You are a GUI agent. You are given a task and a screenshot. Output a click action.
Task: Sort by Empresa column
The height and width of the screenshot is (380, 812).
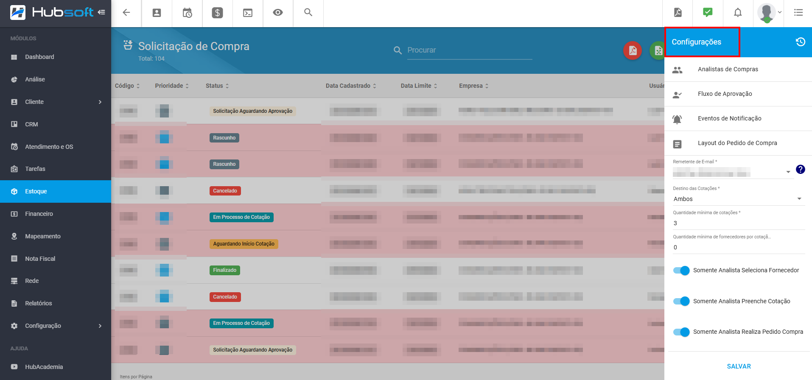point(474,86)
